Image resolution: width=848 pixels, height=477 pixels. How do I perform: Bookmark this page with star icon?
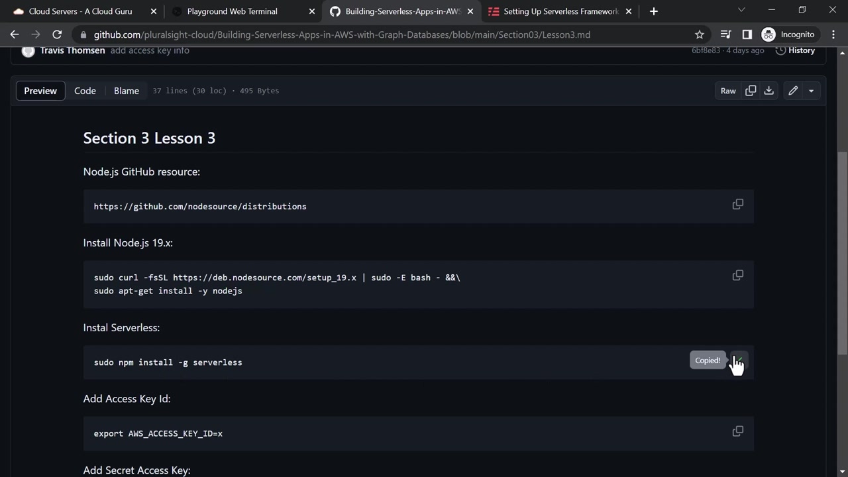[x=700, y=34]
